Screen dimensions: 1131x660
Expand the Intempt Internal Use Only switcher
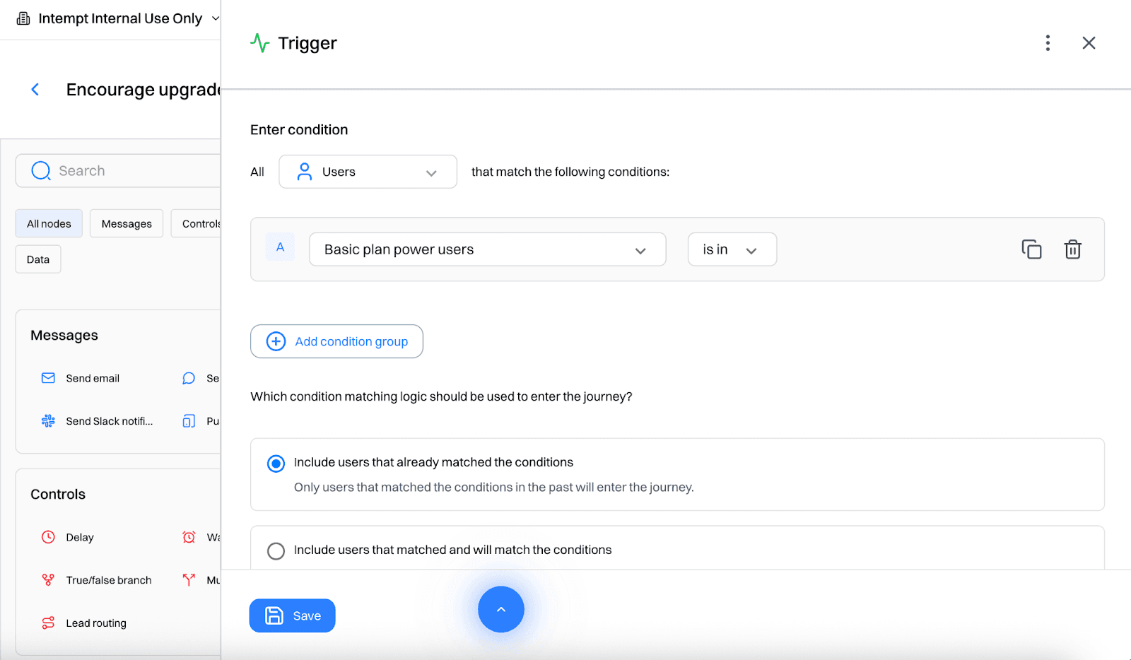point(119,18)
